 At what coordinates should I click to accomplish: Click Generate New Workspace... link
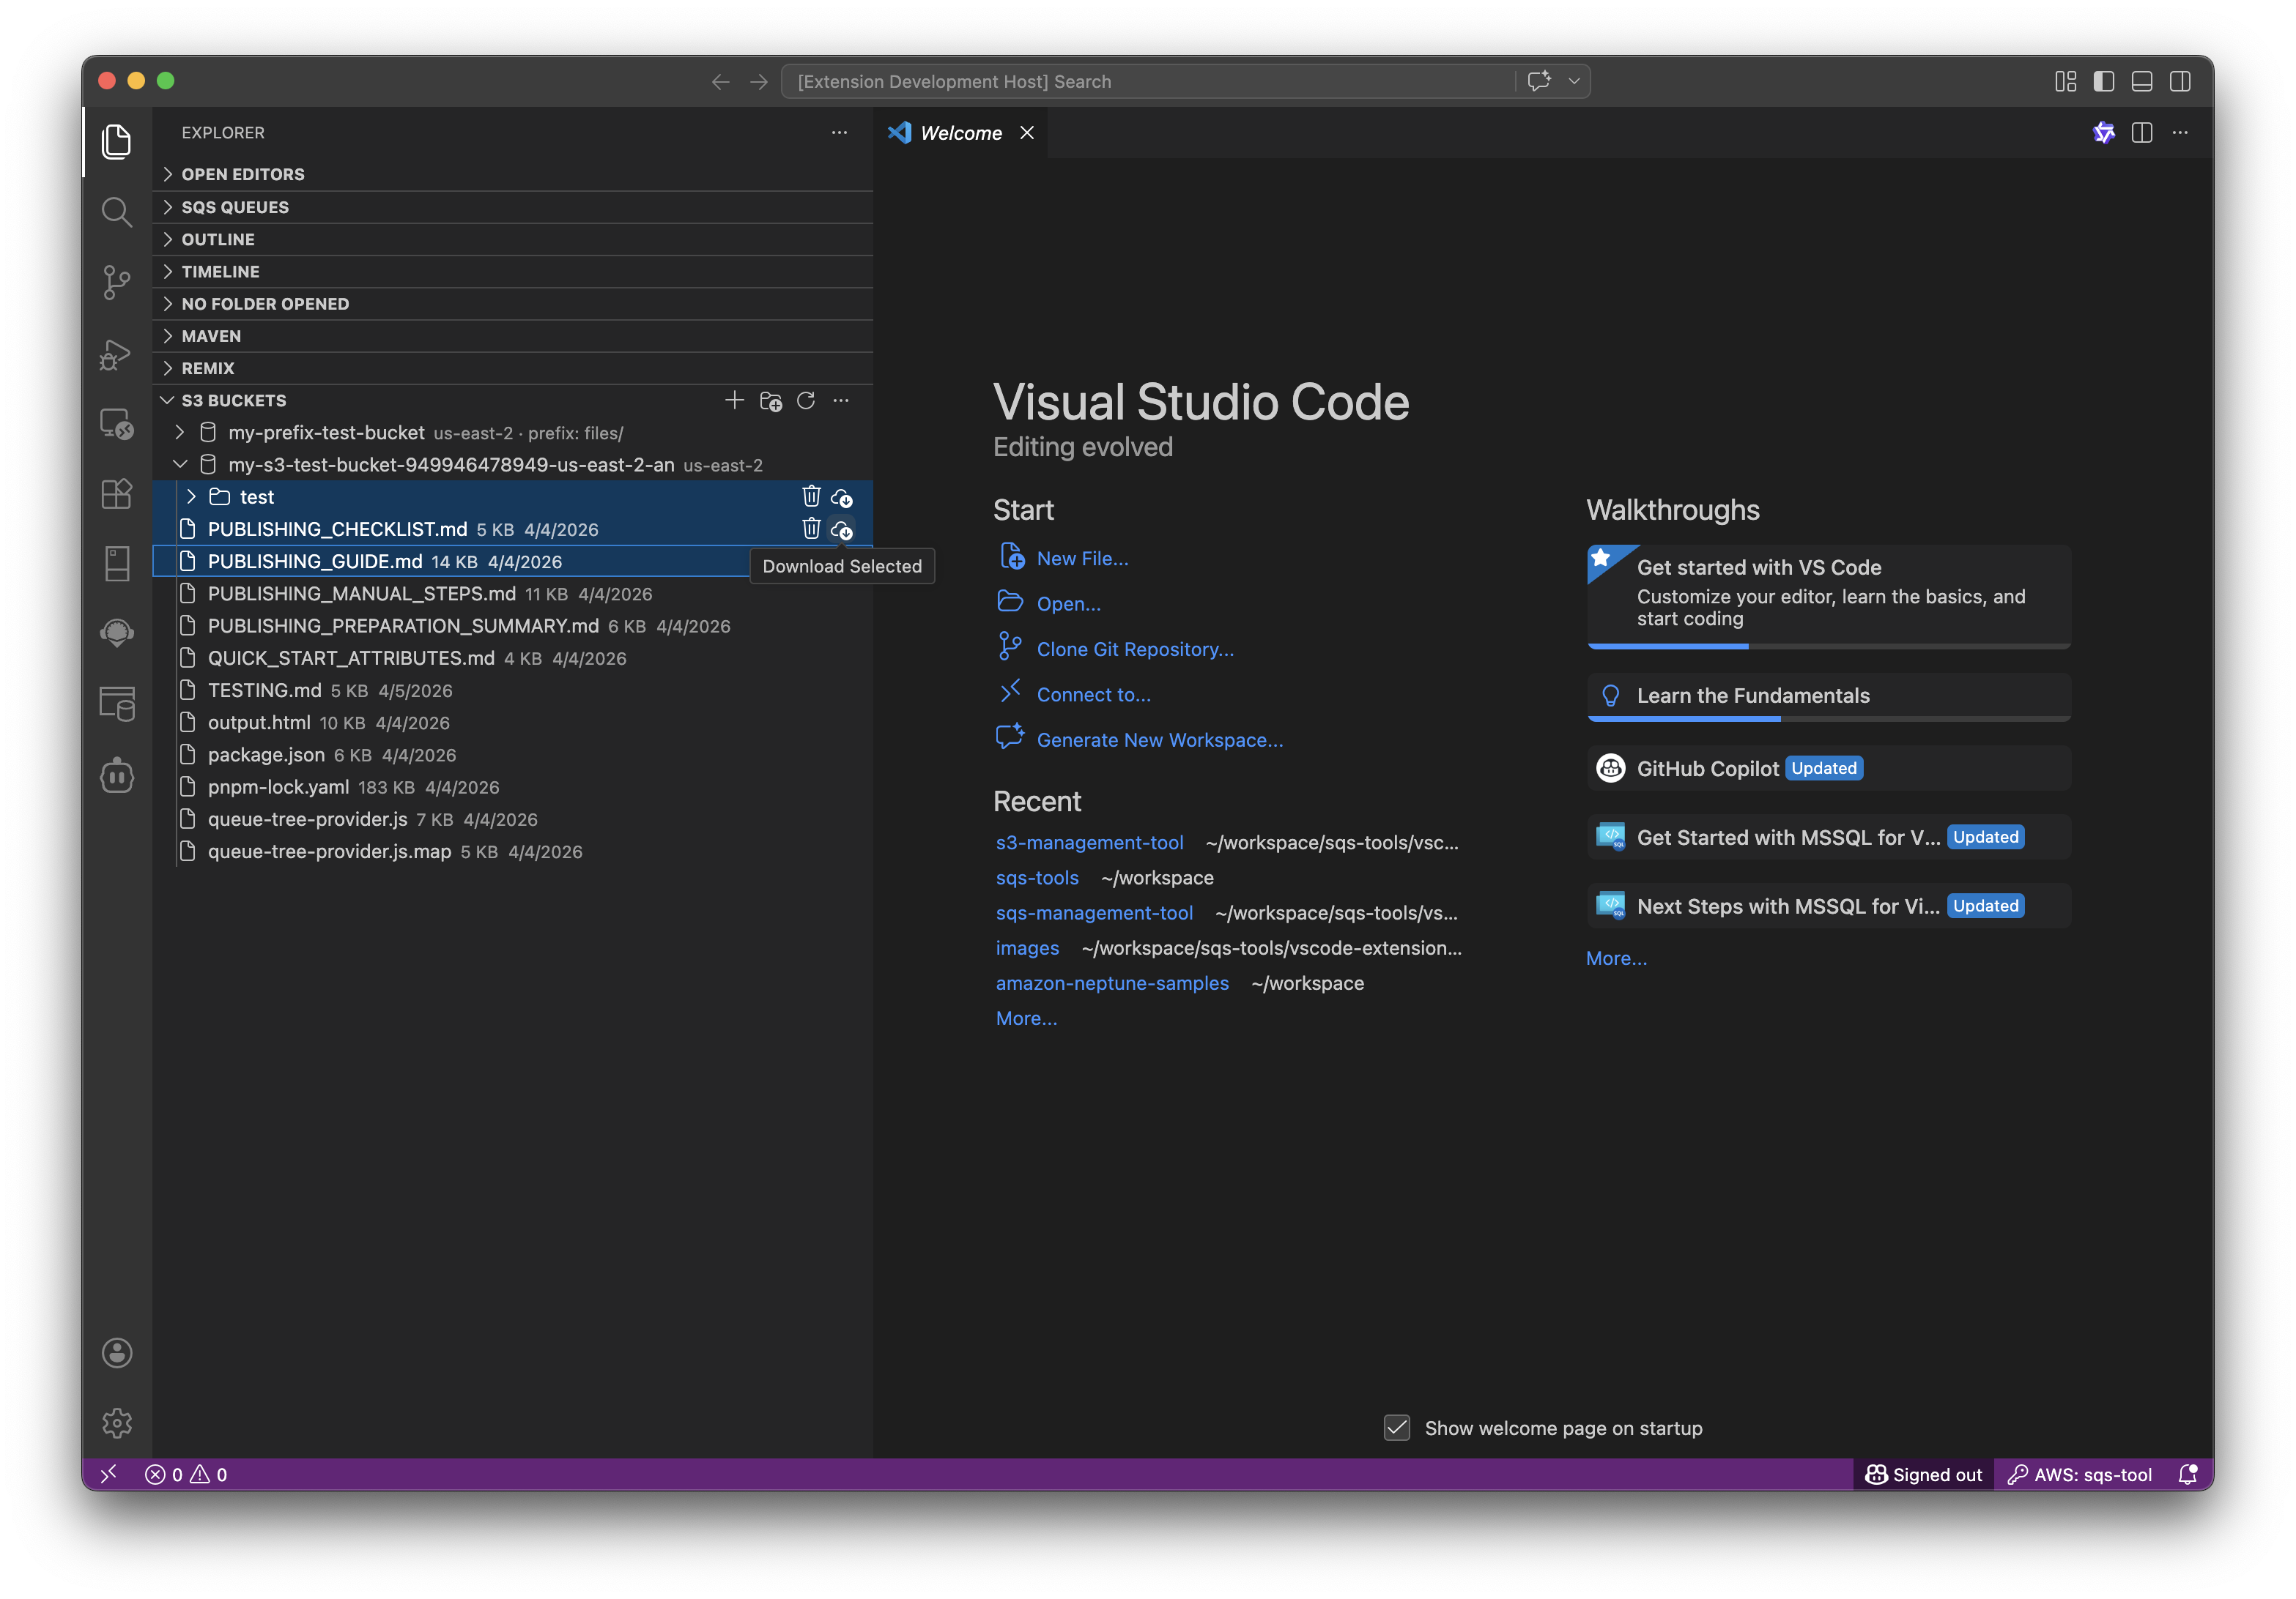(1159, 739)
